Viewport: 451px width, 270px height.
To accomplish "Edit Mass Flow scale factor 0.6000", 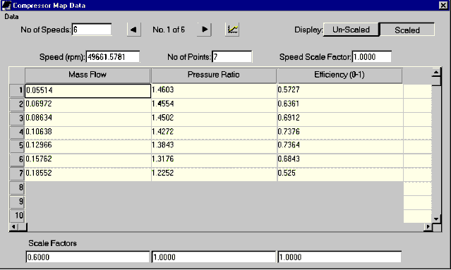I will tap(88, 257).
